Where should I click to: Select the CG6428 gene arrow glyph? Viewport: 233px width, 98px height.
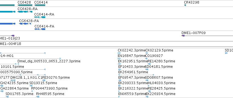pyautogui.click(x=25, y=5)
